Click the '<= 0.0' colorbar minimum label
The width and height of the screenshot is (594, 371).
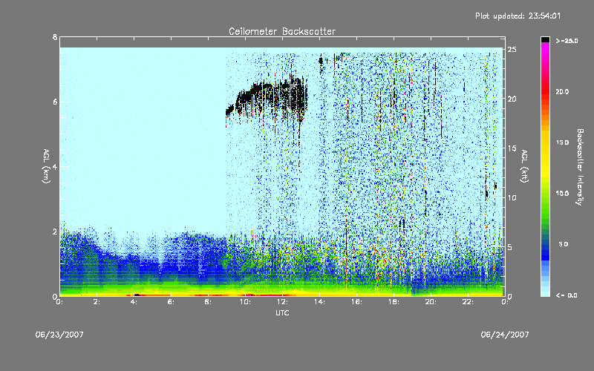pyautogui.click(x=567, y=295)
